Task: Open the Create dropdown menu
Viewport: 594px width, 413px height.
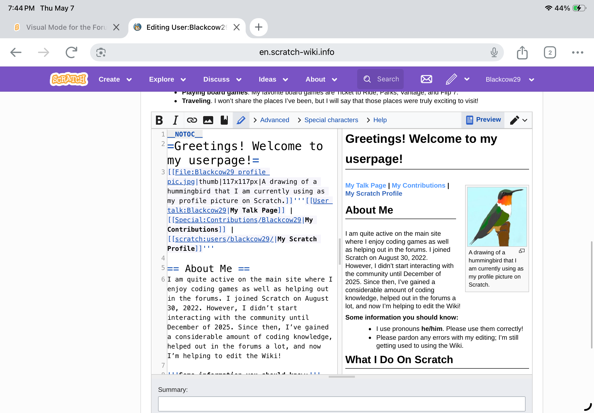Action: (115, 79)
